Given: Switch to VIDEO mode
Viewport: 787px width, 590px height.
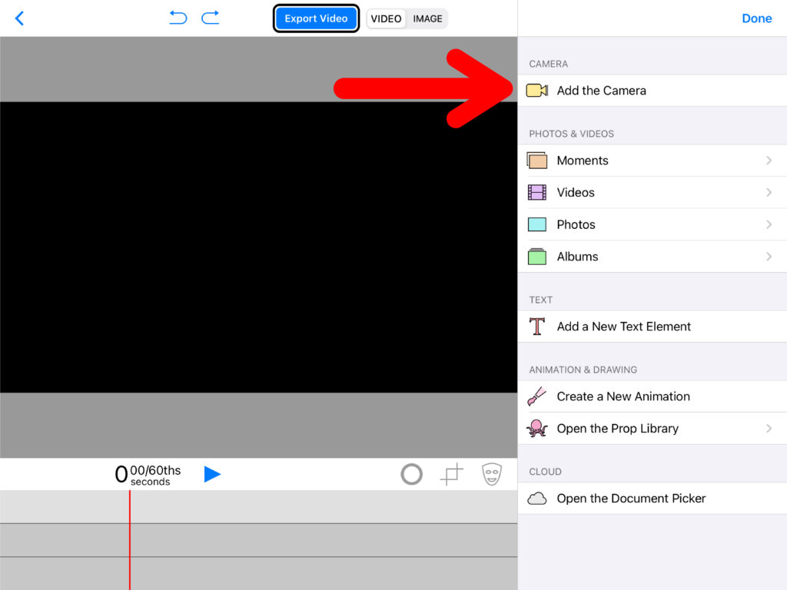Looking at the screenshot, I should pos(386,18).
